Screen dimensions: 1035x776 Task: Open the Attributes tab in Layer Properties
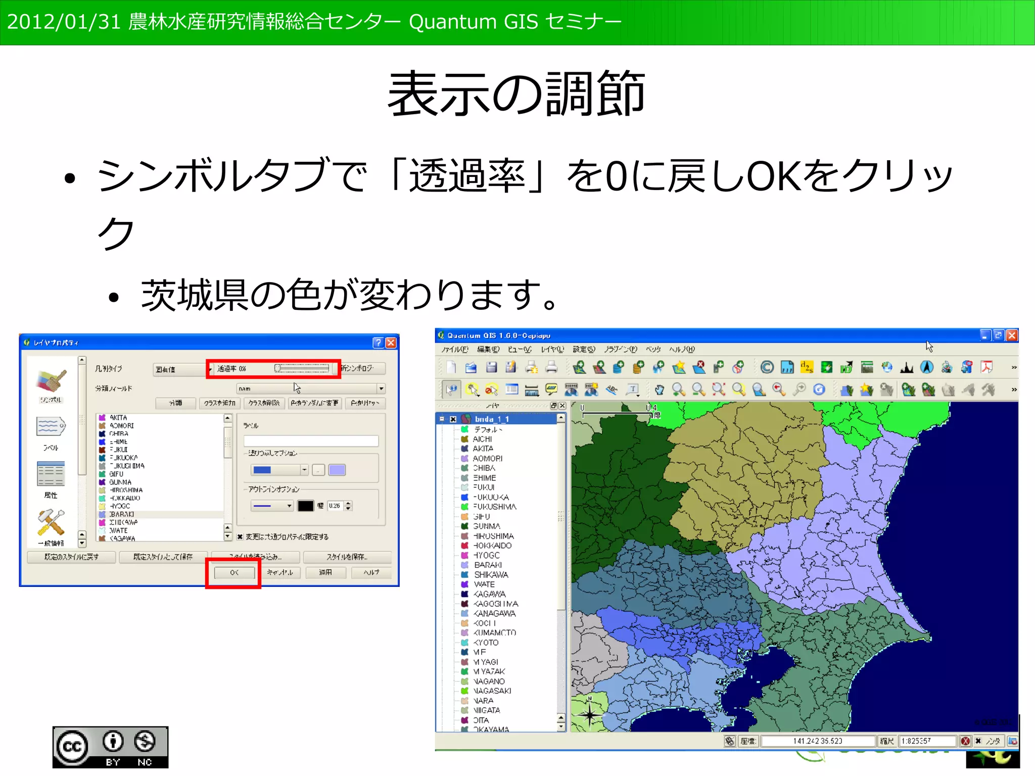coord(51,480)
